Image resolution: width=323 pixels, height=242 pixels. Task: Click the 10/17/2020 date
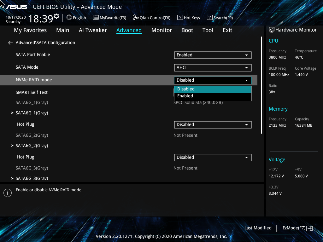tap(16, 17)
